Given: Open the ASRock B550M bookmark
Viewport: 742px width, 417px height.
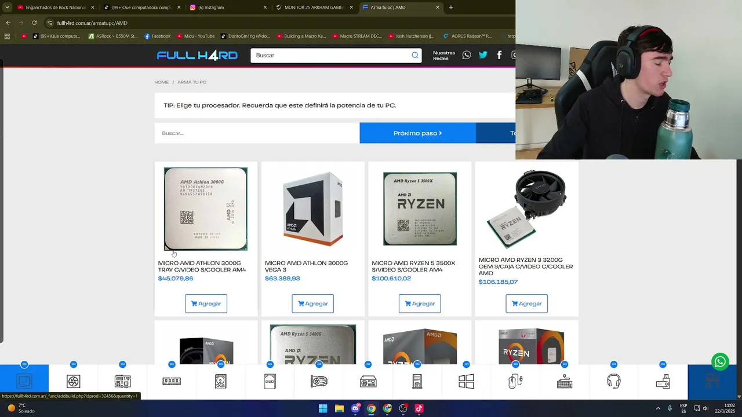Looking at the screenshot, I should pos(113,36).
